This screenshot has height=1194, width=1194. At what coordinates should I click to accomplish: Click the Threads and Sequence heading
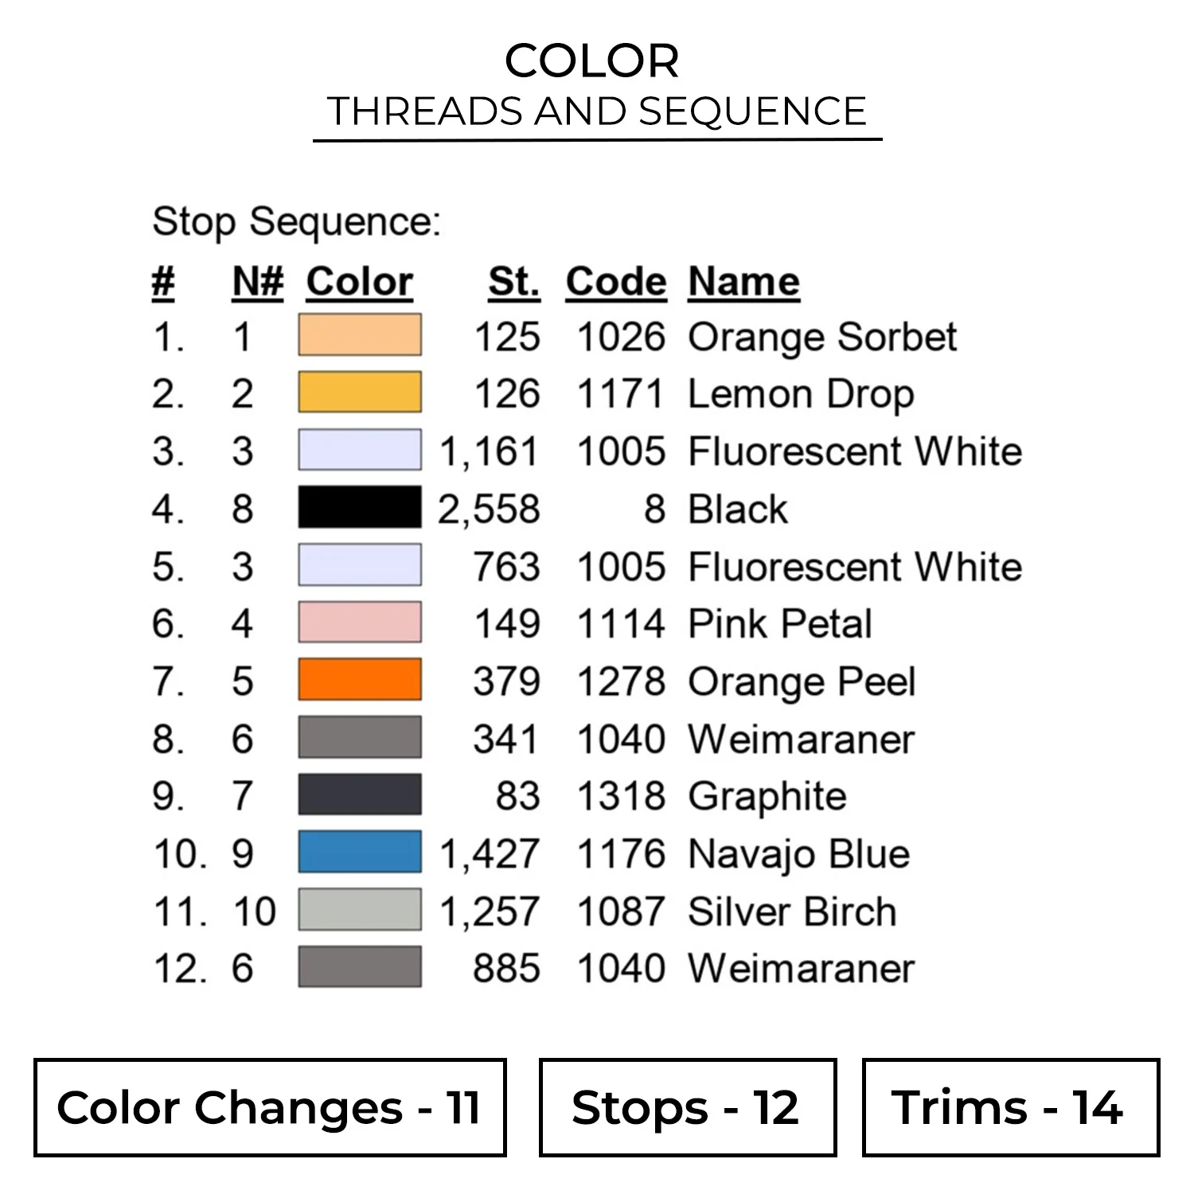[597, 111]
